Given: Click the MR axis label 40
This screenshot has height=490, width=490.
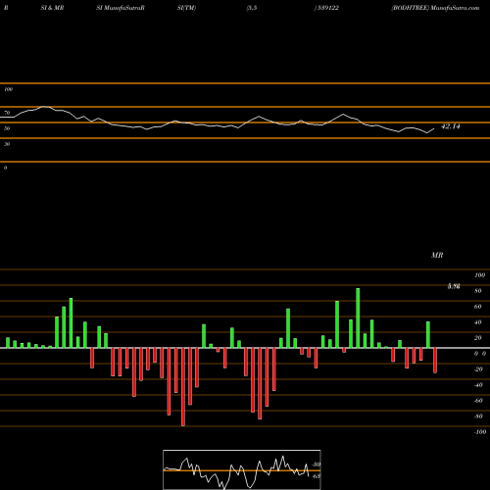Looking at the screenshot, I should pyautogui.click(x=478, y=322).
